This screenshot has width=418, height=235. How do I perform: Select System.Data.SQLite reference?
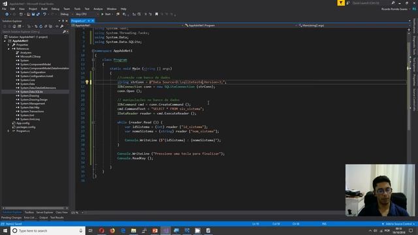[x=31, y=92]
